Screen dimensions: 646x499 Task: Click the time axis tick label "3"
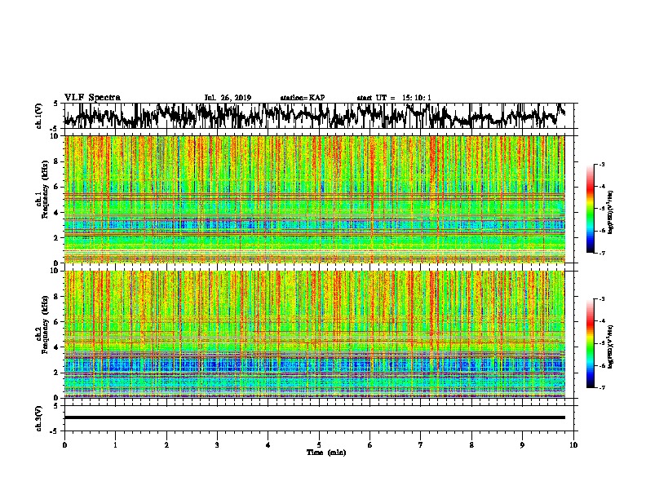pos(217,444)
